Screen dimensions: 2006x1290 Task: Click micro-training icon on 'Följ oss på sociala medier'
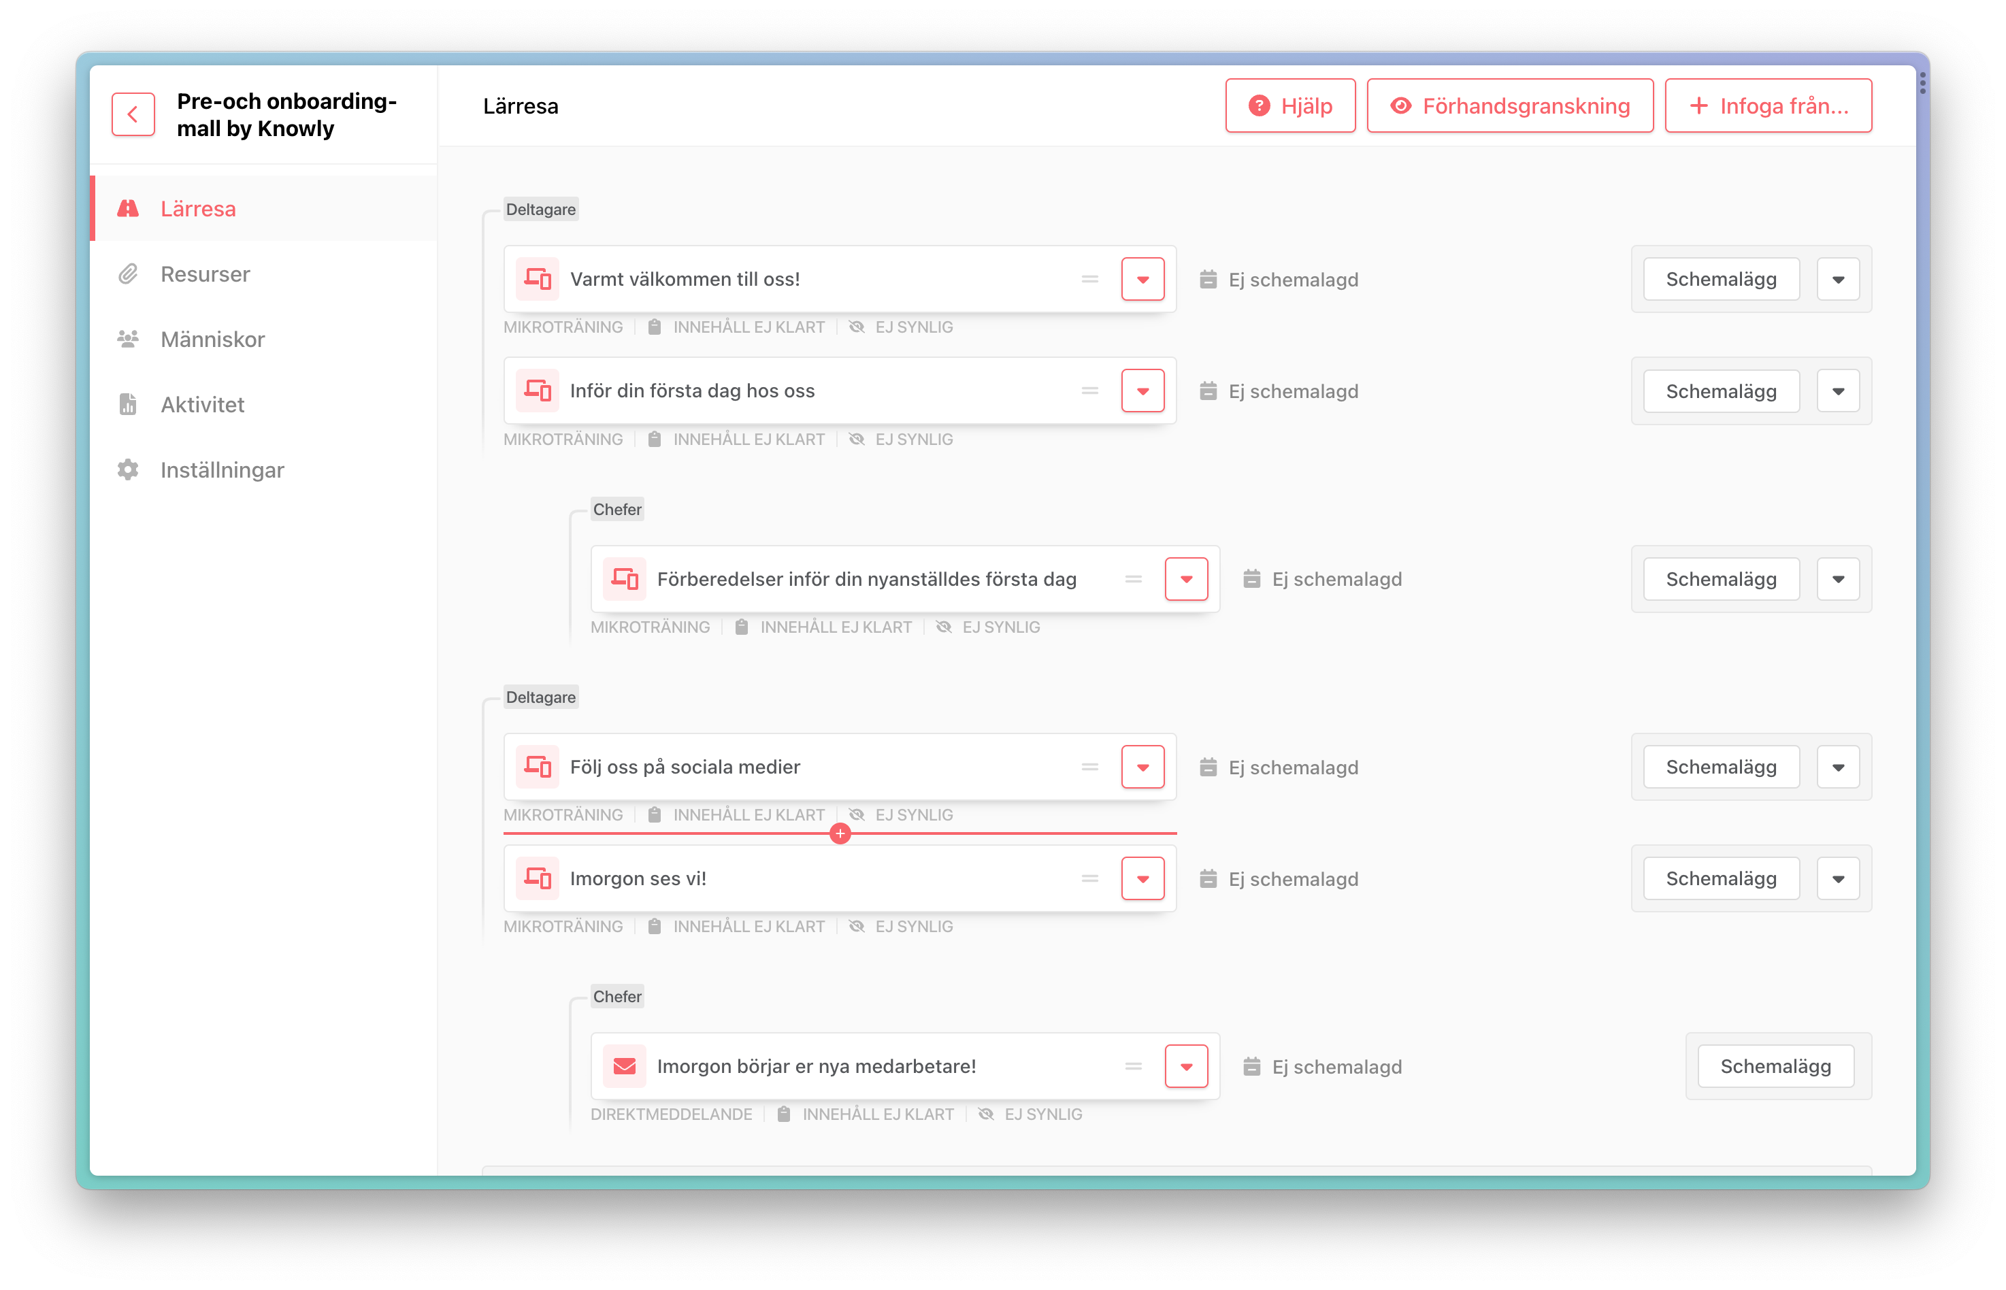tap(537, 767)
